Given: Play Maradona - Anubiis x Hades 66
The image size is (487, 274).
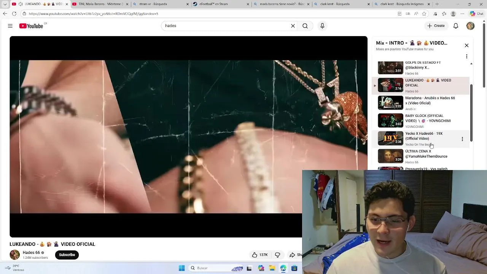Looking at the screenshot, I should (420, 103).
